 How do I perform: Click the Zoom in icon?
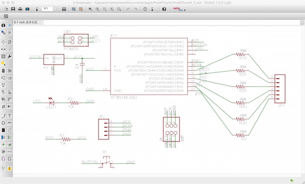(x=98, y=9)
